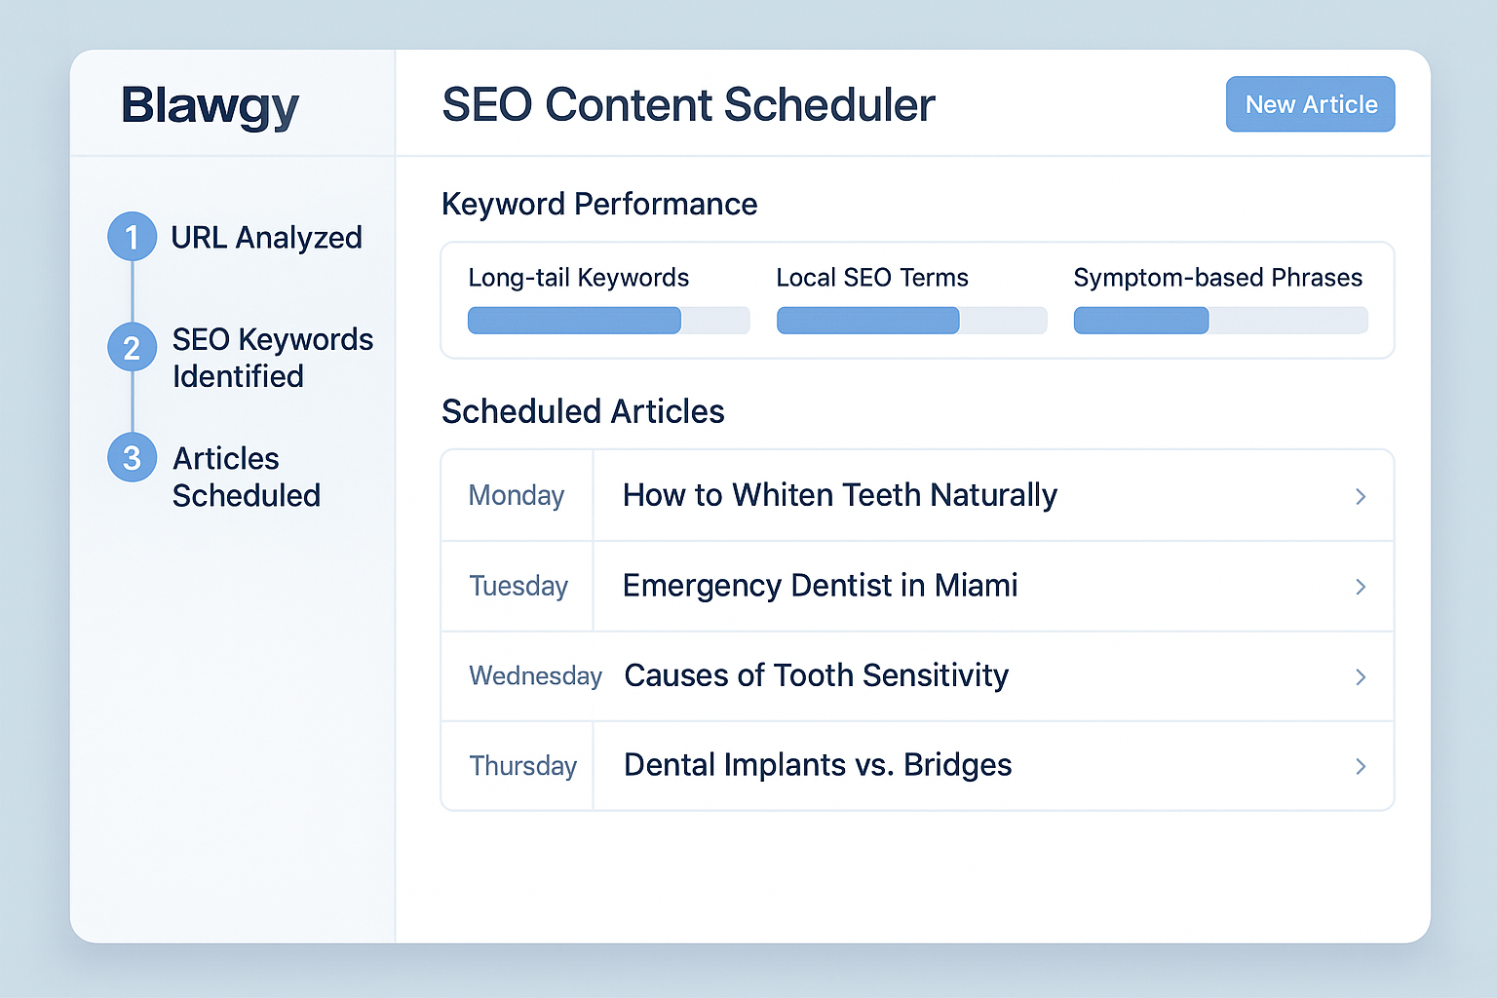Open Dental Implants vs. Bridges article
The height and width of the screenshot is (998, 1497).
click(x=818, y=765)
